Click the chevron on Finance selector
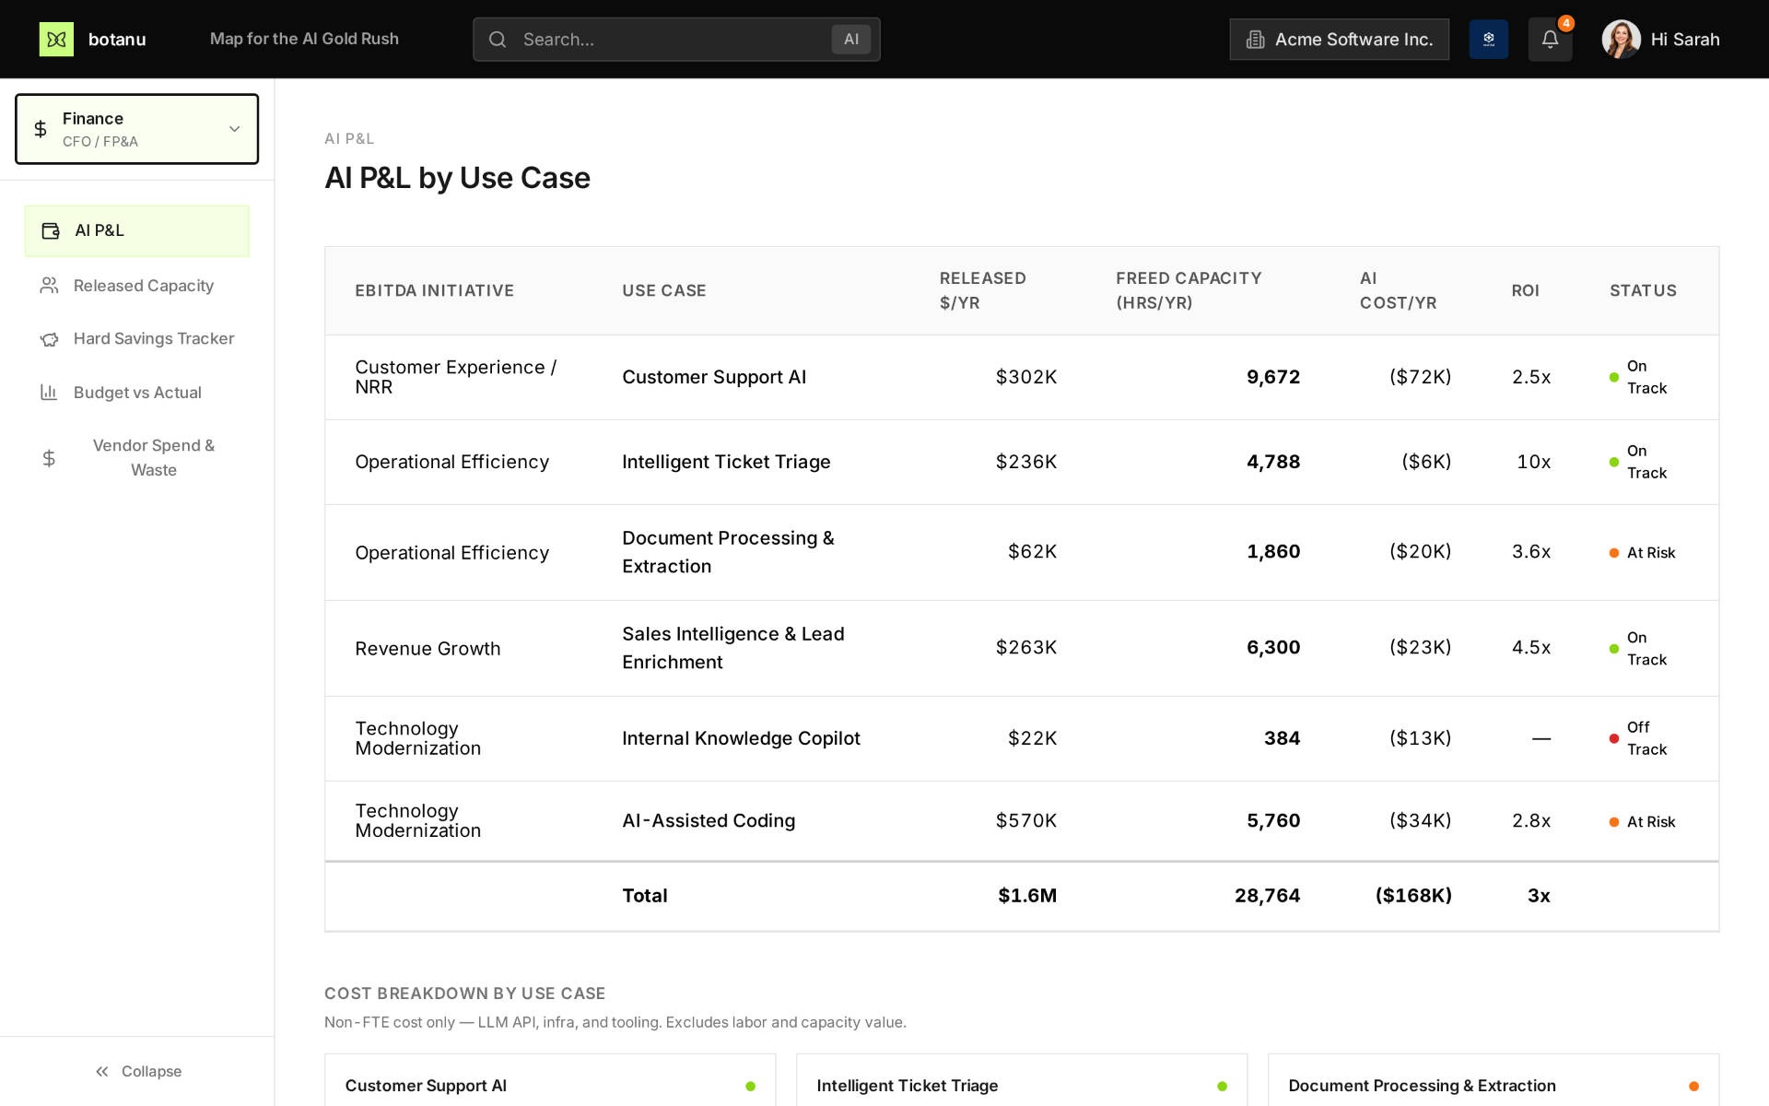 point(235,129)
